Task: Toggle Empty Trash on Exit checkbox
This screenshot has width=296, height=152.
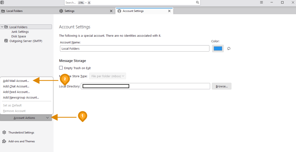Action: 61,68
